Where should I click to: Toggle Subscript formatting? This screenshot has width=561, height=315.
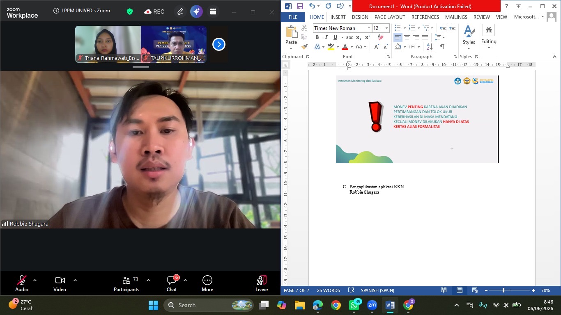pyautogui.click(x=359, y=37)
